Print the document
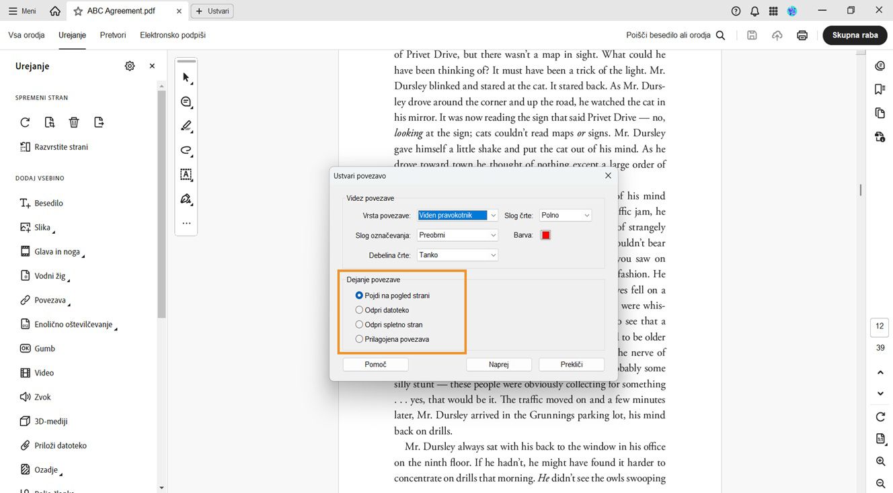 802,35
